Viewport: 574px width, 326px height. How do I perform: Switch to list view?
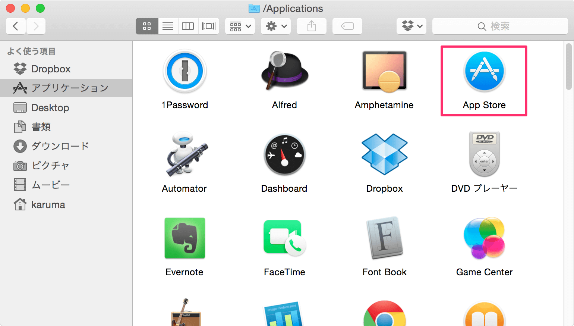click(168, 26)
